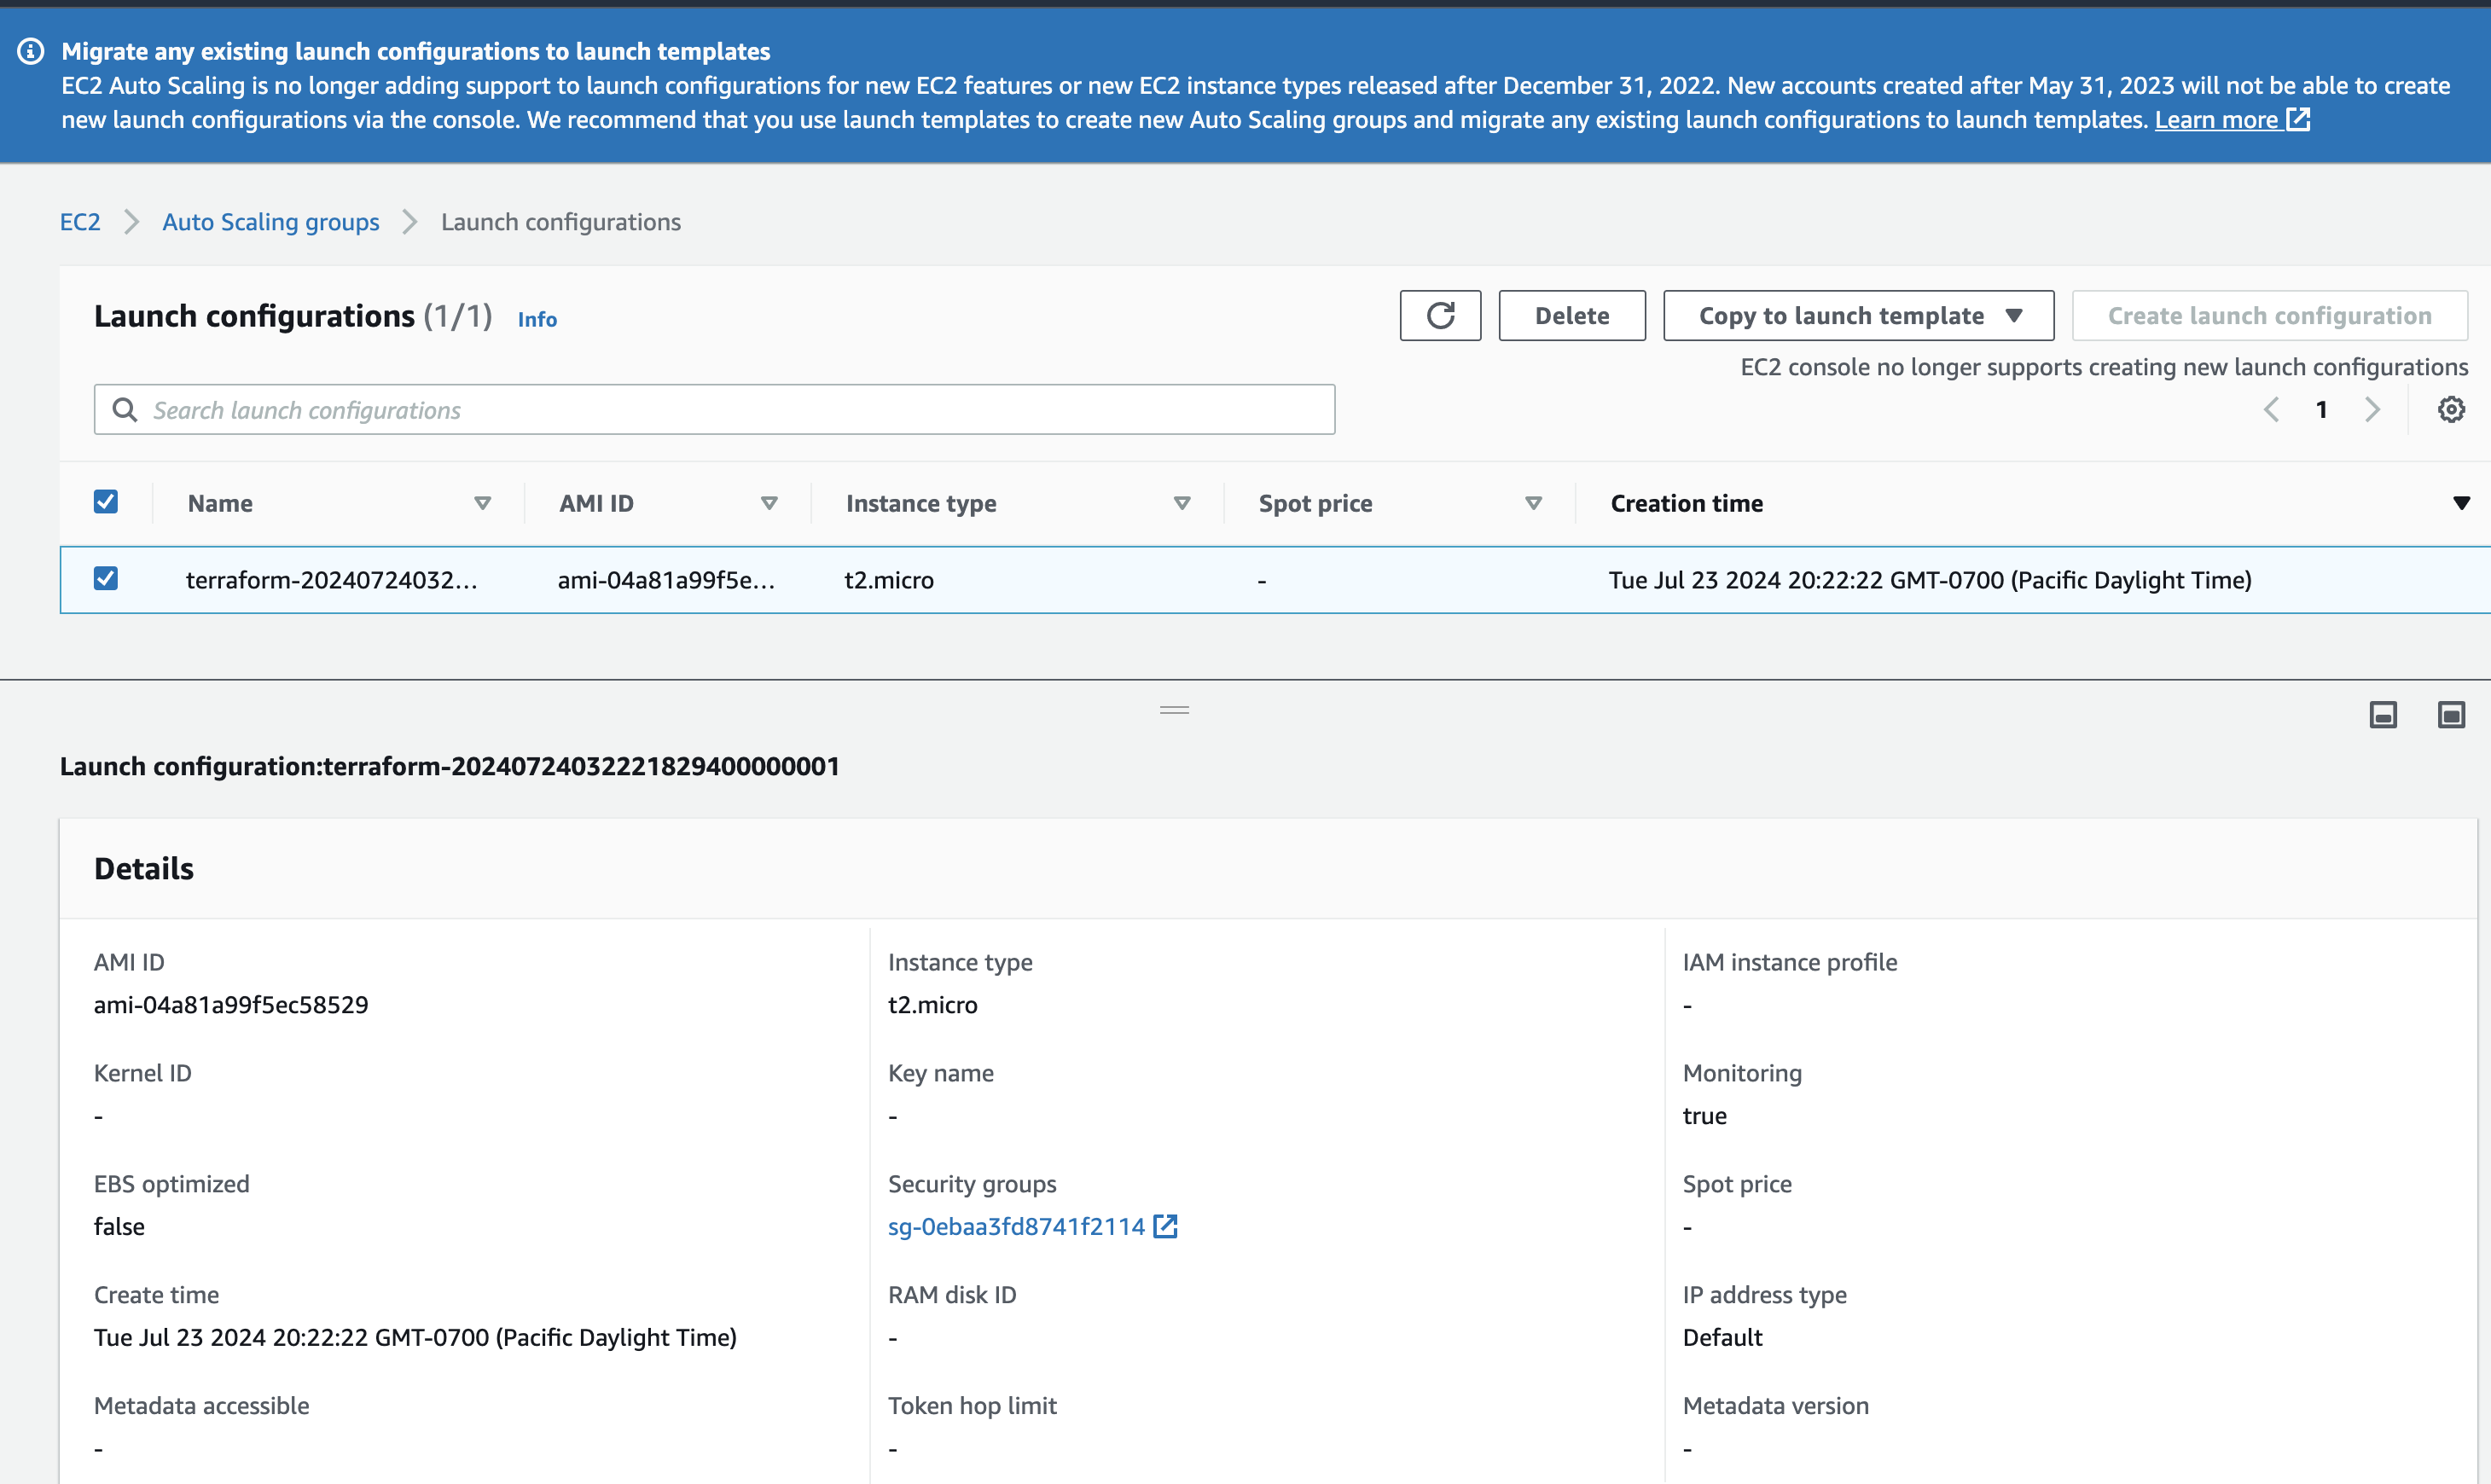Open the table preferences gear icon
This screenshot has width=2491, height=1484.
tap(2450, 409)
